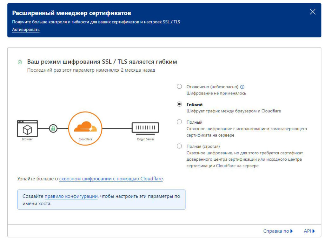Click the Активировать link in banner
Screen dimensions: 325x240
tap(26, 29)
